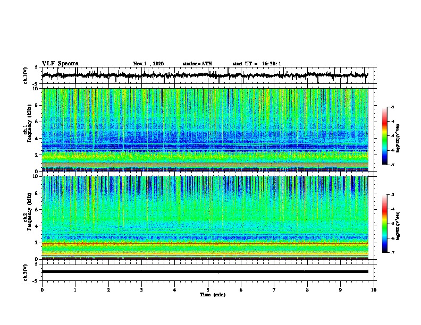Click time axis tick label "8"
The height and width of the screenshot is (325, 421).
coord(307,290)
